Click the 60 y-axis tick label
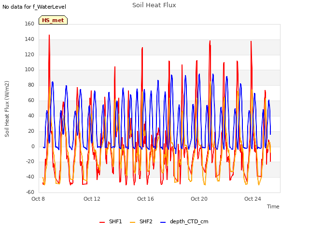309x231 pixels. (x=31, y=100)
